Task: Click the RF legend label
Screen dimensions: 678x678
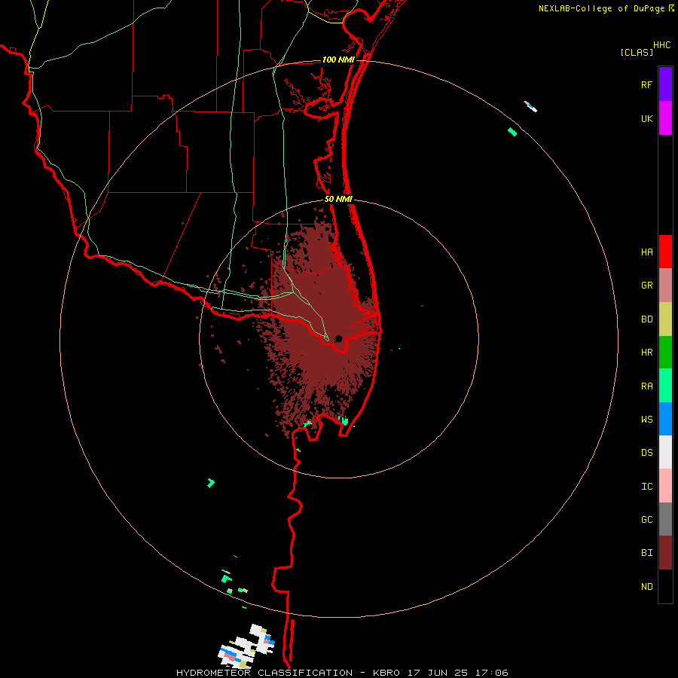Action: pyautogui.click(x=646, y=84)
